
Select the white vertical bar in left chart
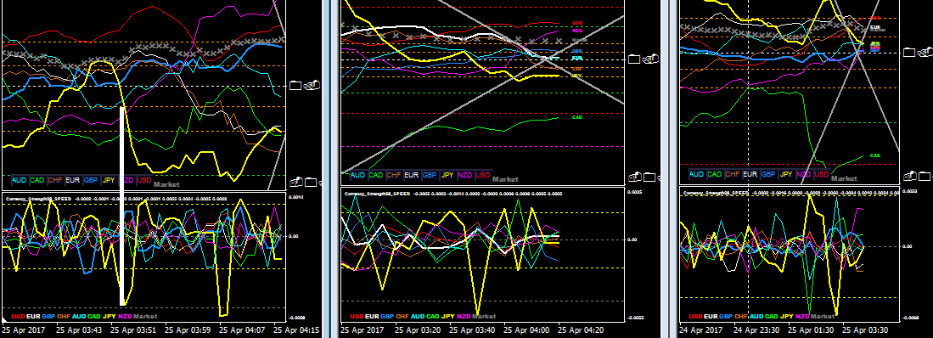pos(123,206)
